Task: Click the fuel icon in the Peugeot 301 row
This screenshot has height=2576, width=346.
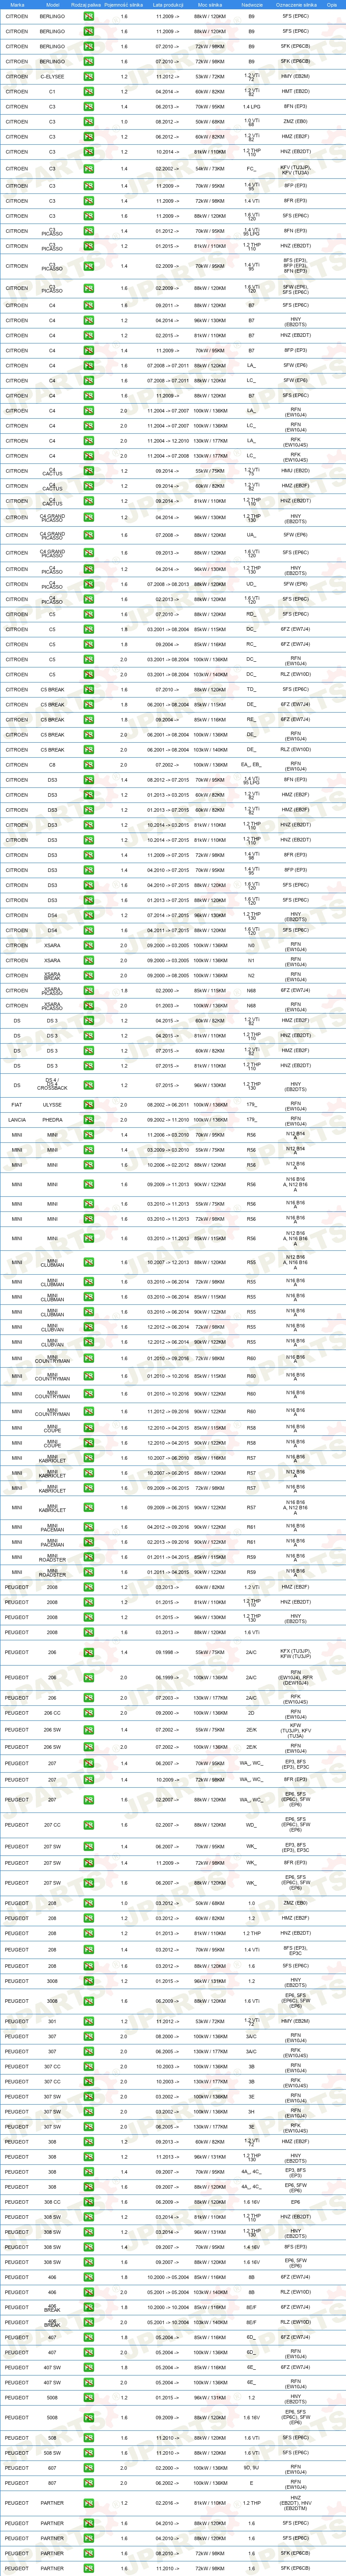Action: [88, 2021]
